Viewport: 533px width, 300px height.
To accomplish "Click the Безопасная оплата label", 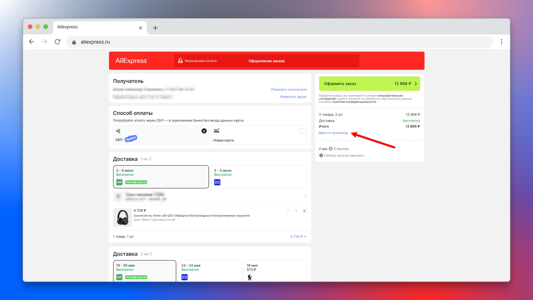I will pos(201,61).
